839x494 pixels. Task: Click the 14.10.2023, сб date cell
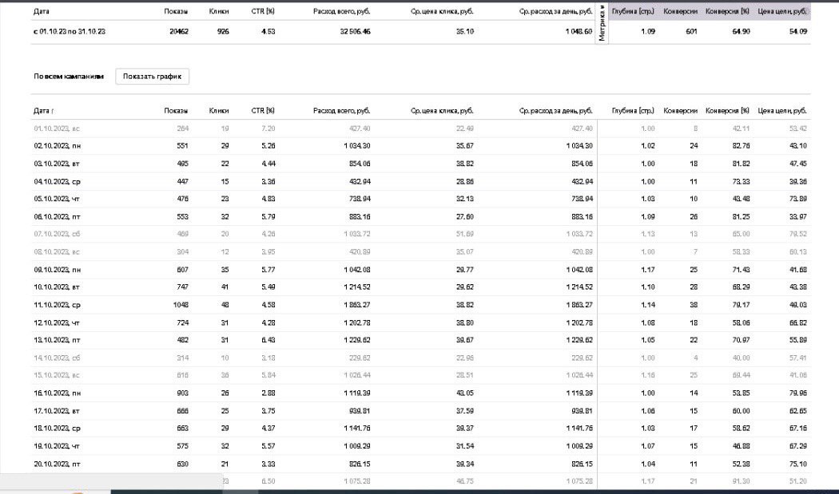coord(58,358)
